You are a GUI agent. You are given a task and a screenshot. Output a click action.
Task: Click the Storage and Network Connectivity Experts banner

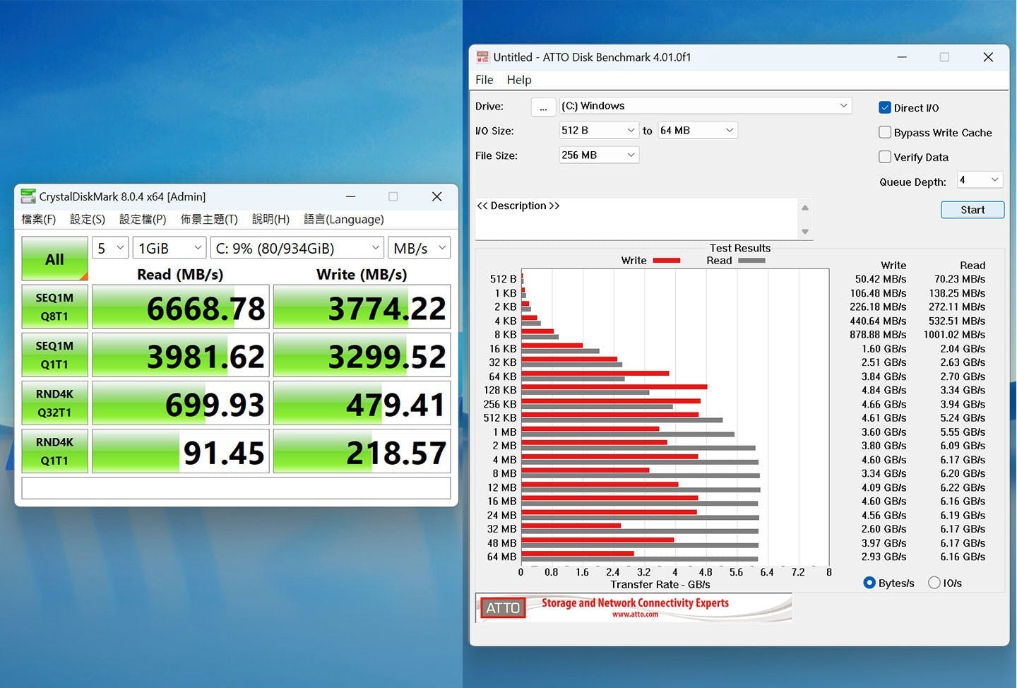click(635, 603)
